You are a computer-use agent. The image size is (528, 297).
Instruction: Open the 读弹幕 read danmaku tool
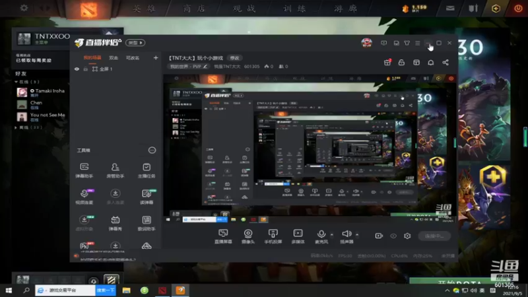(x=147, y=197)
